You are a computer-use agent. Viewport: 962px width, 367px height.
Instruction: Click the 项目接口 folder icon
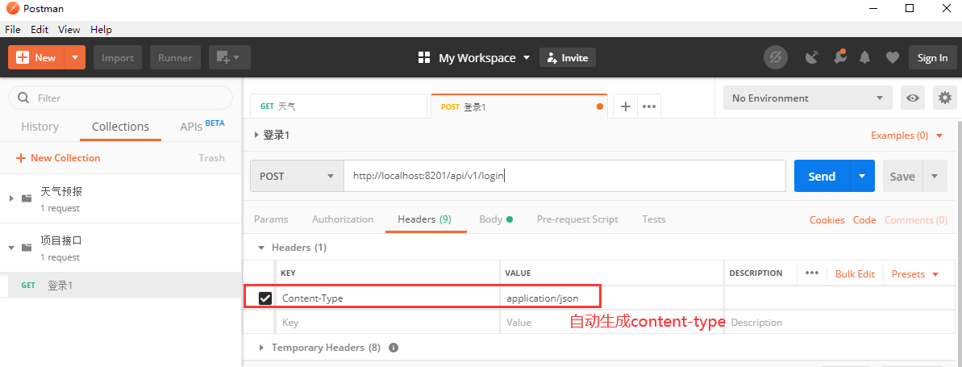(x=27, y=248)
